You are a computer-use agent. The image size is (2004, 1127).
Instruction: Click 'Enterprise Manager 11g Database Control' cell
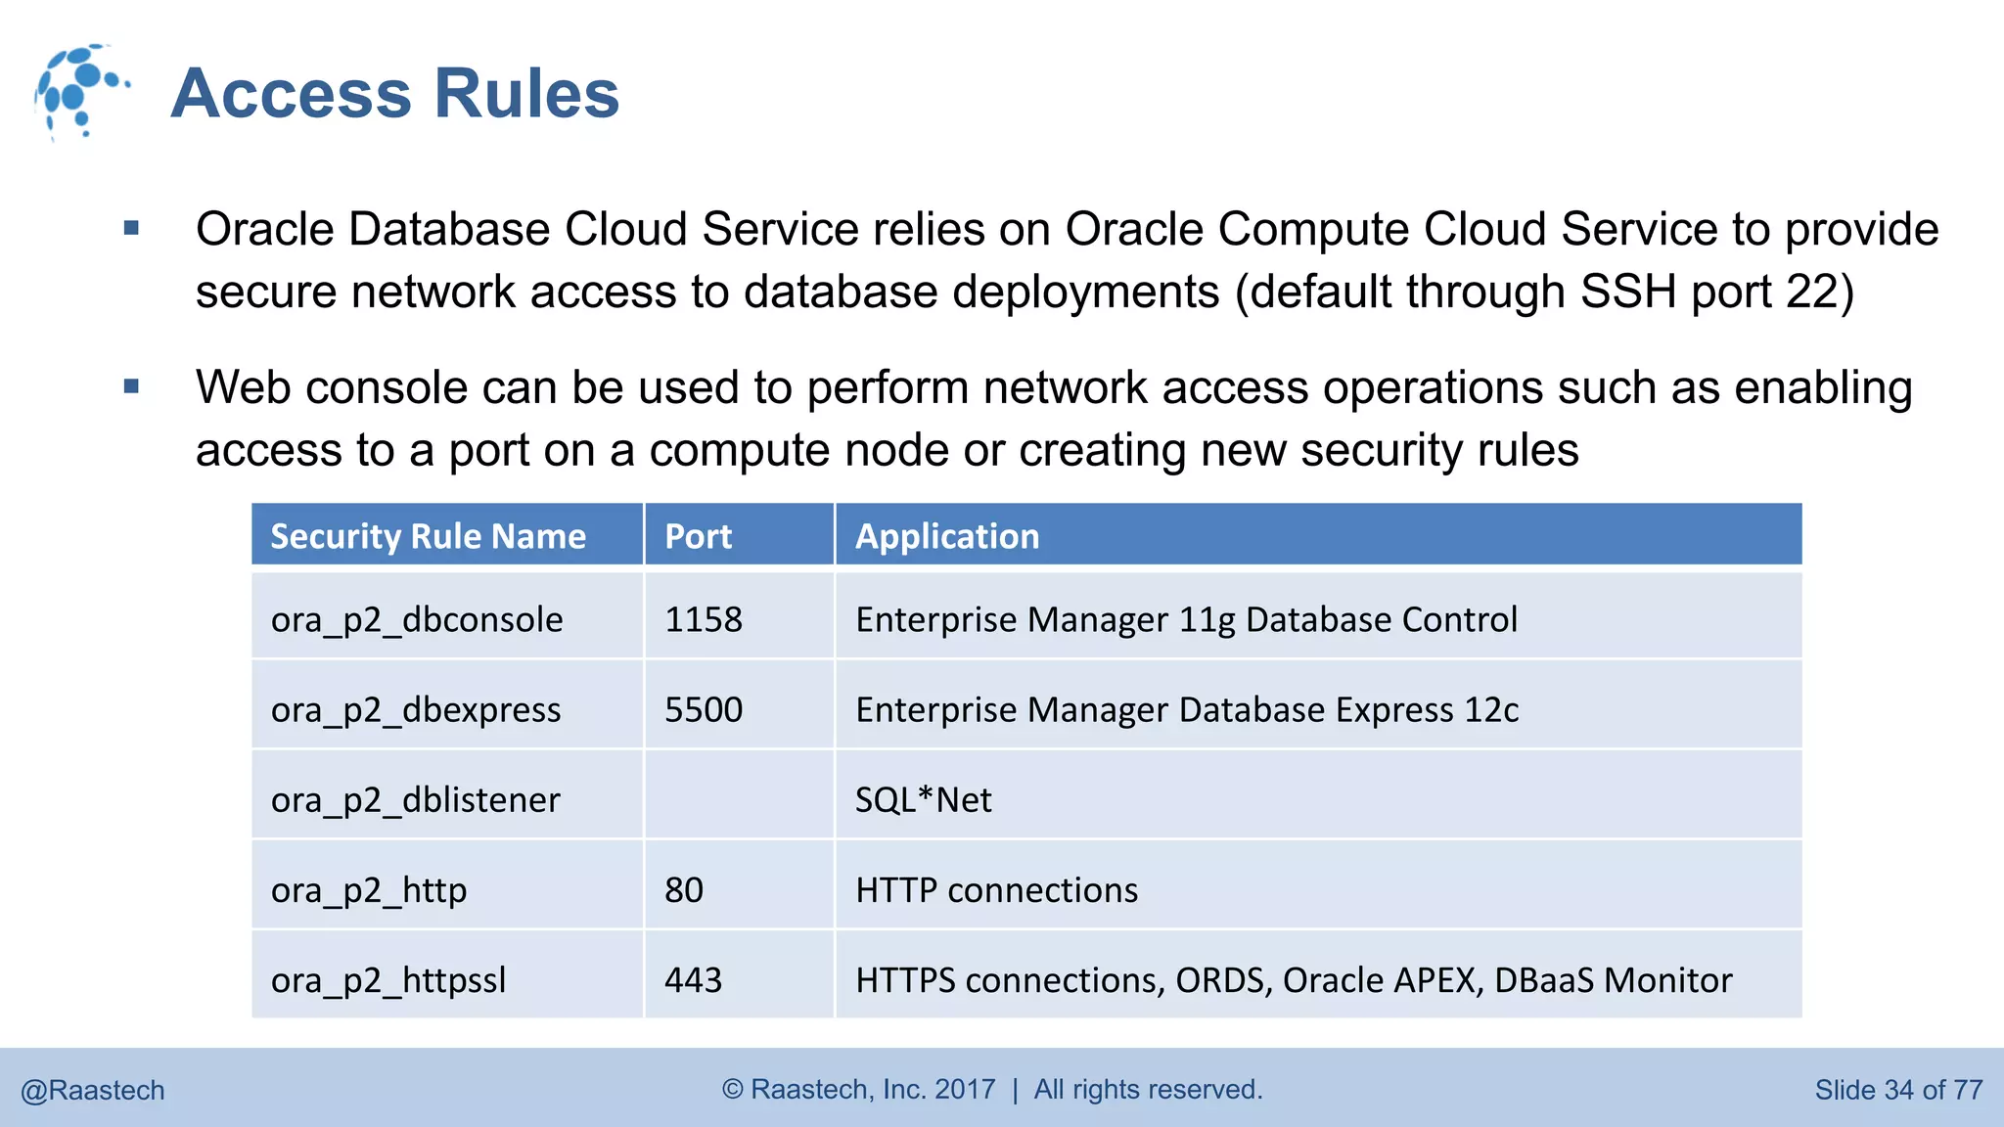pos(1318,615)
